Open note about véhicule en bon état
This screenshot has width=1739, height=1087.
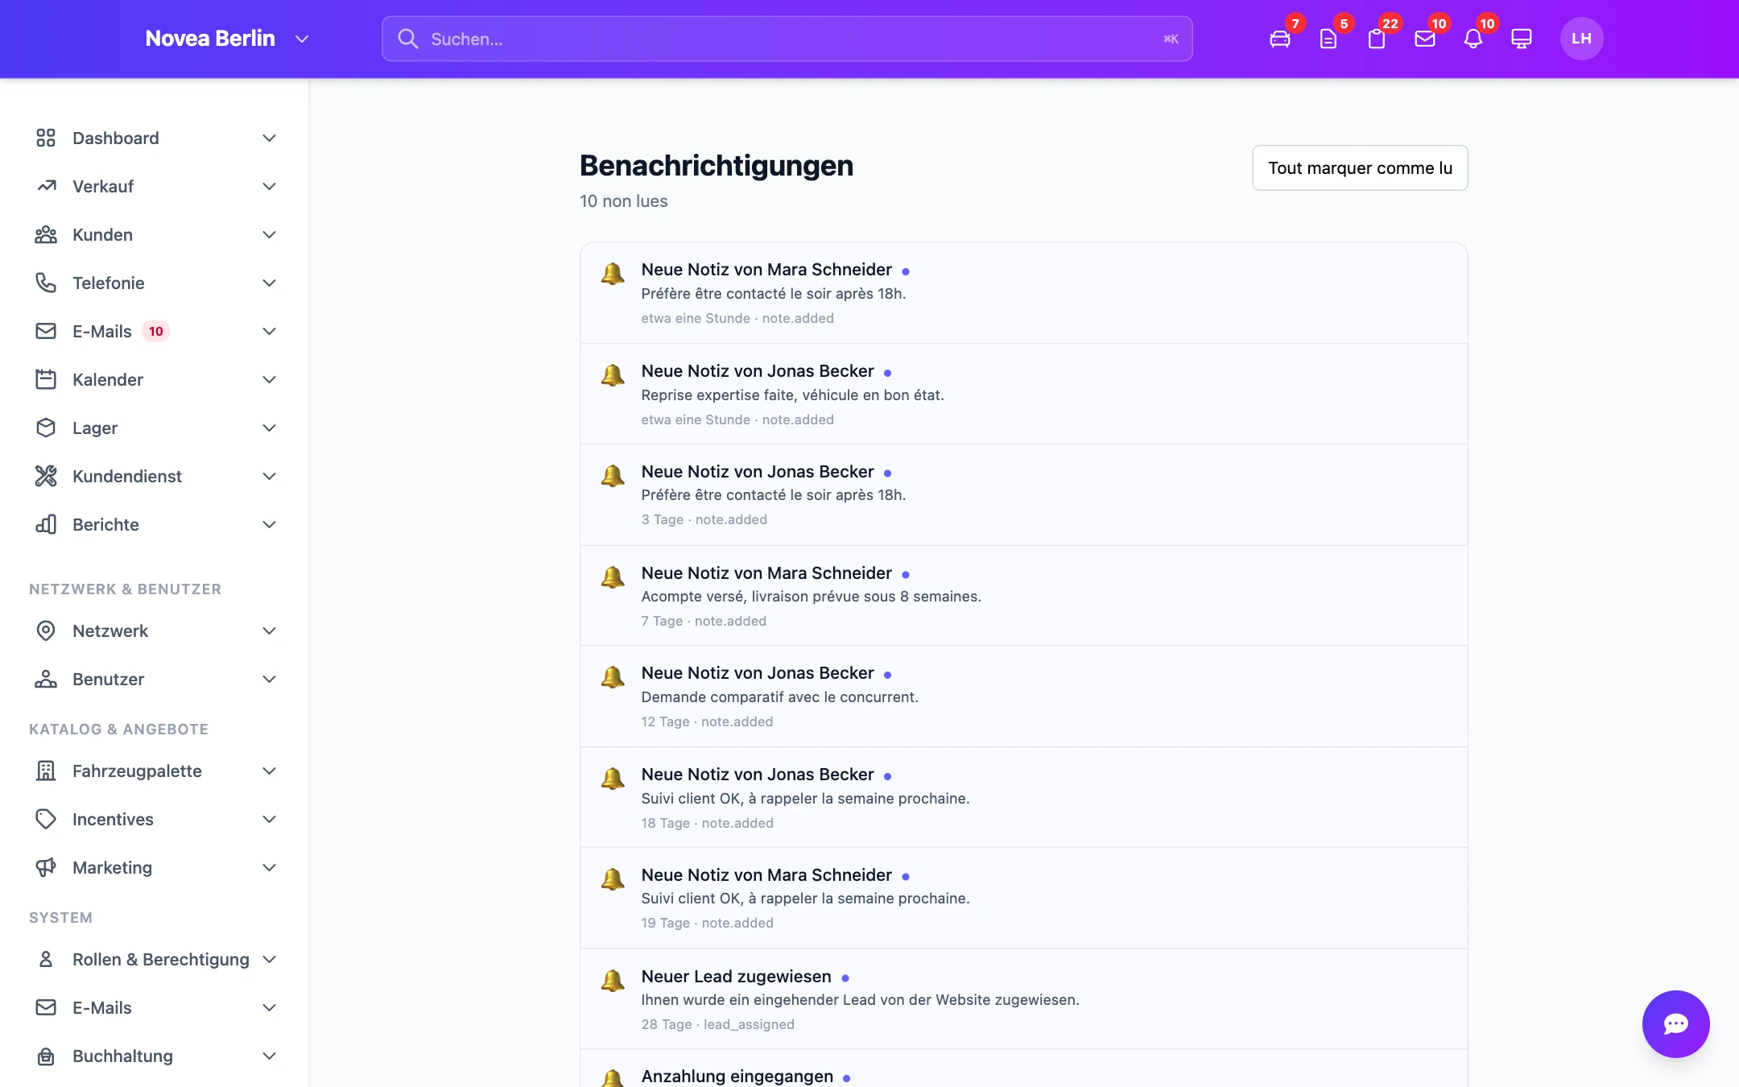pos(1024,395)
